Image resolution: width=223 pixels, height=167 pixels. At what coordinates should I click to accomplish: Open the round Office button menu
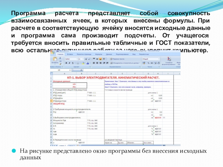point(52,52)
